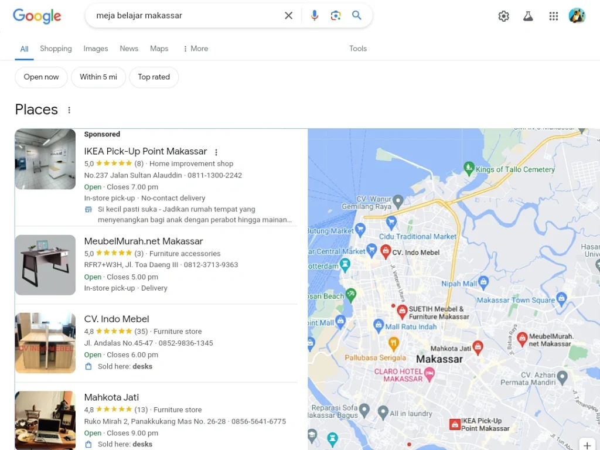
Task: Open the account profile avatar
Action: pyautogui.click(x=577, y=16)
